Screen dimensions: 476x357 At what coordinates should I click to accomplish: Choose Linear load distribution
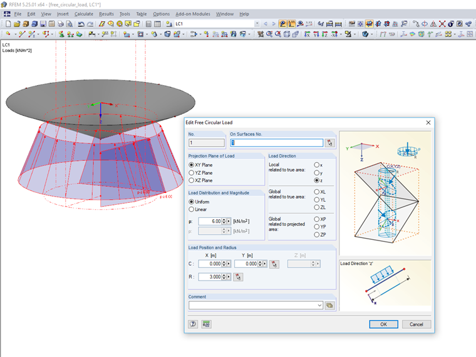coord(192,209)
